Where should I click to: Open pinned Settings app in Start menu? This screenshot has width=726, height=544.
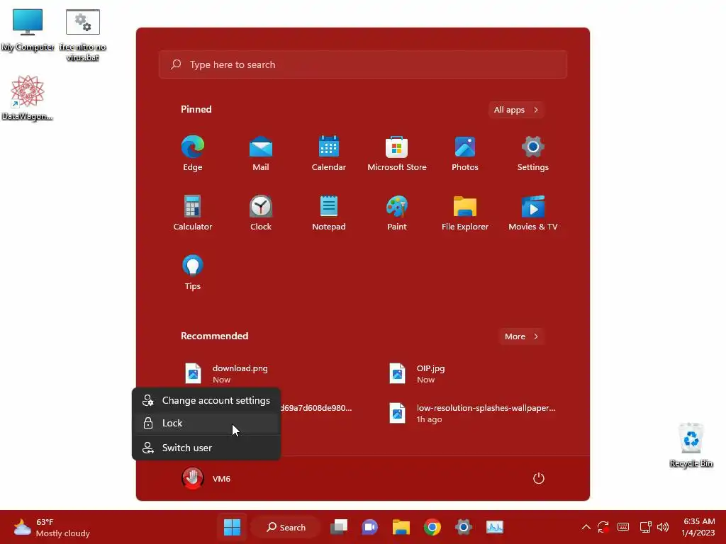click(533, 154)
